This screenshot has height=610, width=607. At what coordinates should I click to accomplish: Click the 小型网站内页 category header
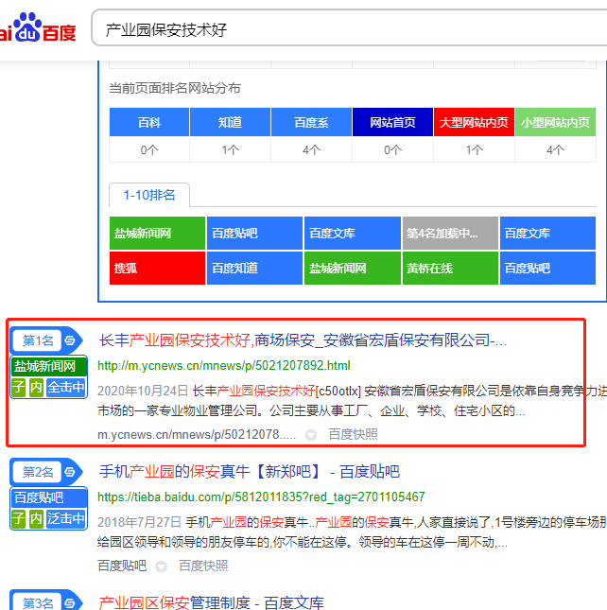coord(555,122)
